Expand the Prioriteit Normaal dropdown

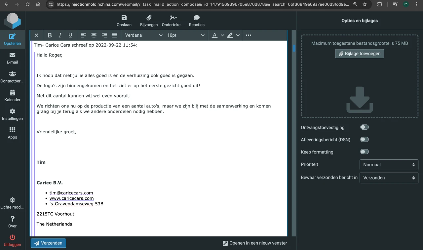point(389,165)
